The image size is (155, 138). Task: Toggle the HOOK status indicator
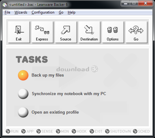pos(74,131)
